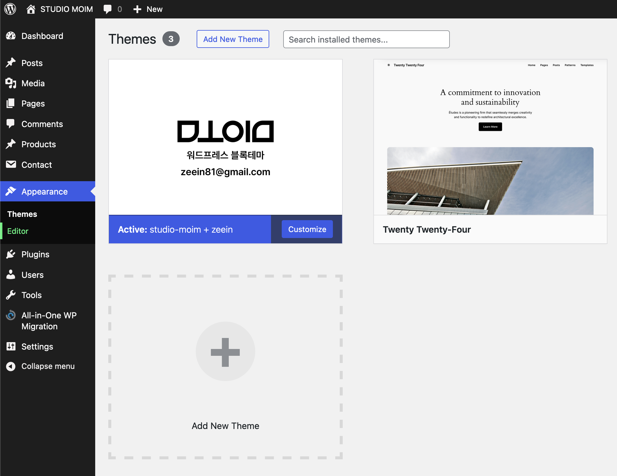617x476 pixels.
Task: Open the Users menu item
Action: [48, 275]
